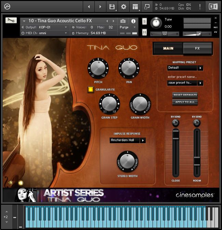The image size is (222, 230).
Task: Open the settings gear options
Action: tap(123, 6)
